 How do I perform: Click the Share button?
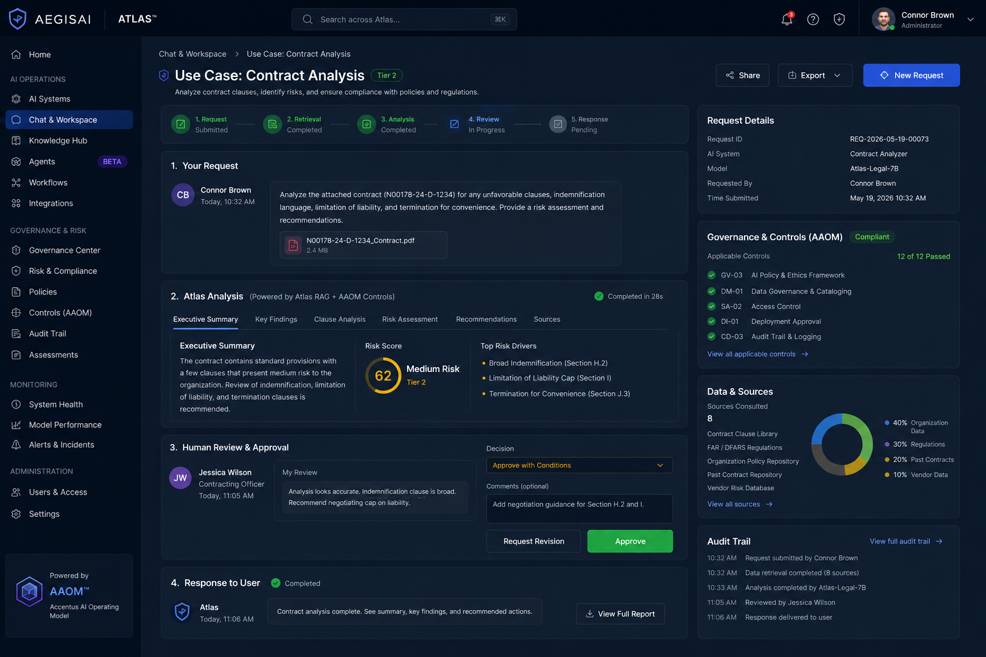point(743,75)
